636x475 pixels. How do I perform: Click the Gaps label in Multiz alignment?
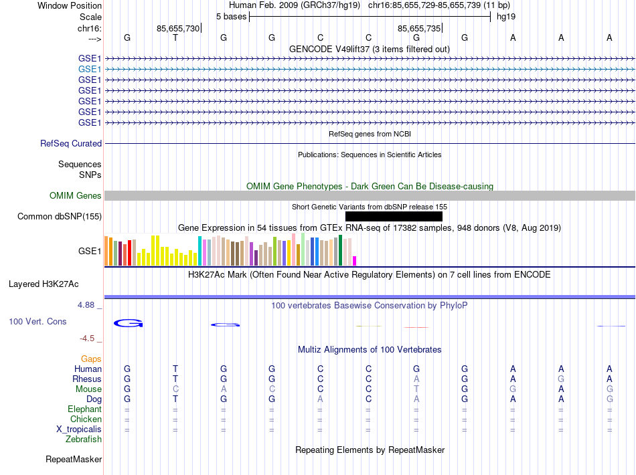(91, 359)
